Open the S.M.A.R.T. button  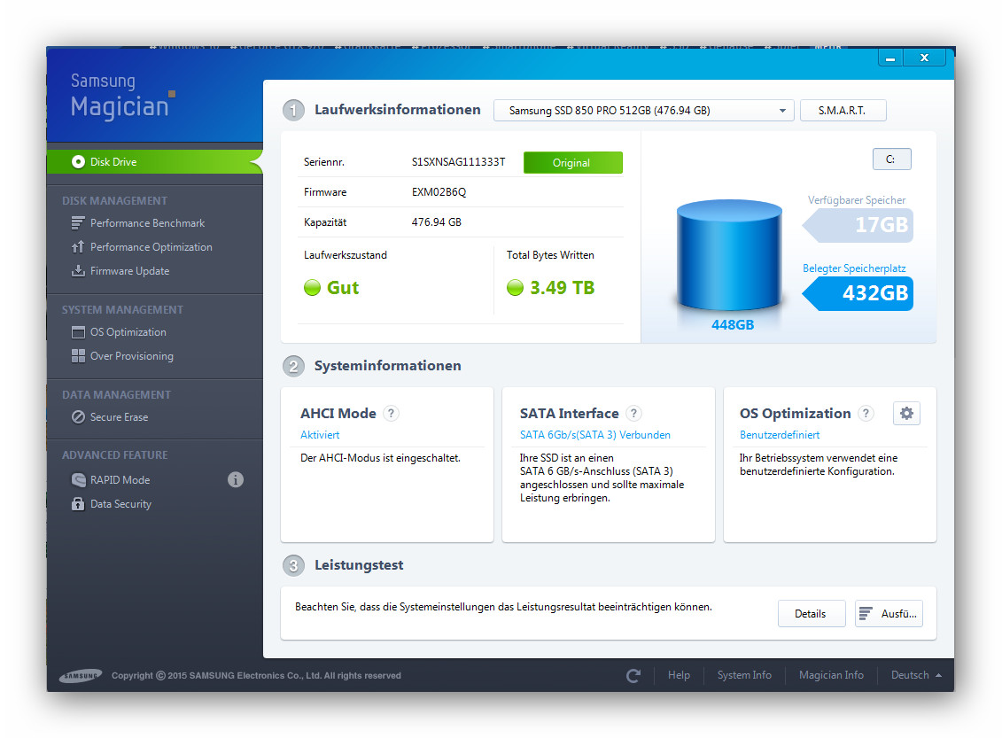coord(843,111)
